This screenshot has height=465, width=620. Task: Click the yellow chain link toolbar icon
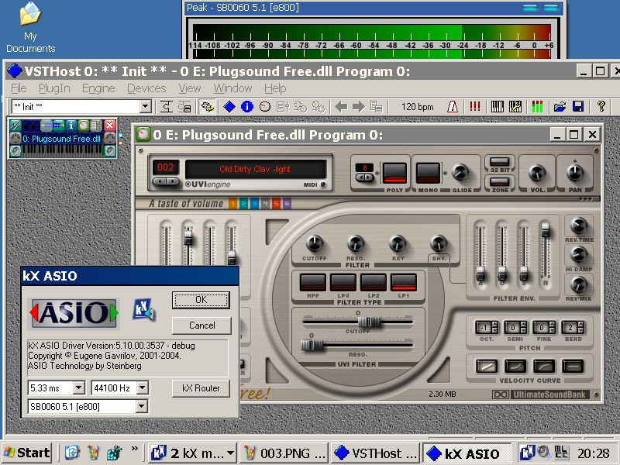pyautogui.click(x=207, y=106)
